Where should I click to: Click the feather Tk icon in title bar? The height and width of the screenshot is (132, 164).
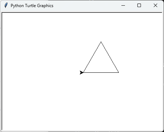tap(6, 5)
